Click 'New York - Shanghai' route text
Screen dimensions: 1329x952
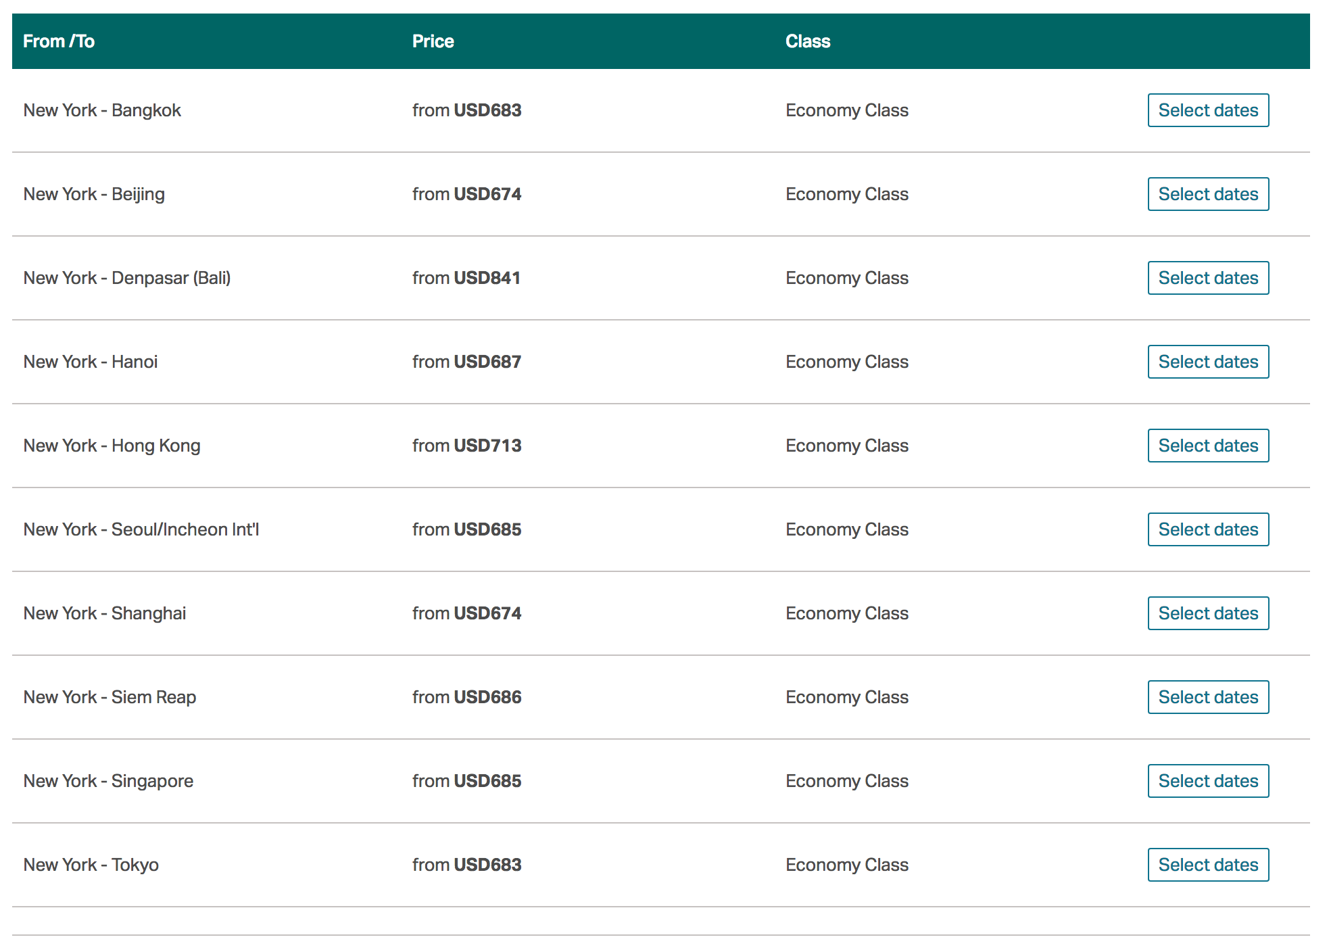point(105,613)
